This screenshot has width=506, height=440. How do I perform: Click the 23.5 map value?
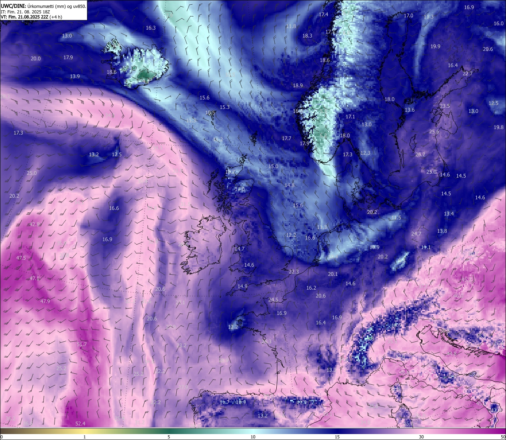pos(445,106)
